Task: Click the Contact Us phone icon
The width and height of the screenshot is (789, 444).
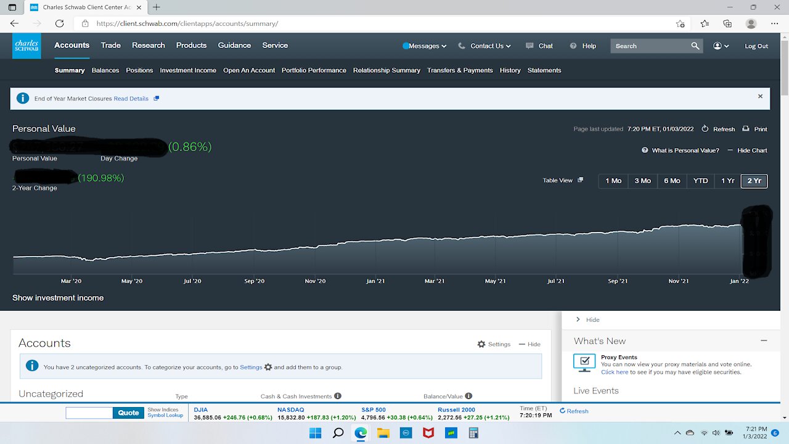Action: coord(462,46)
